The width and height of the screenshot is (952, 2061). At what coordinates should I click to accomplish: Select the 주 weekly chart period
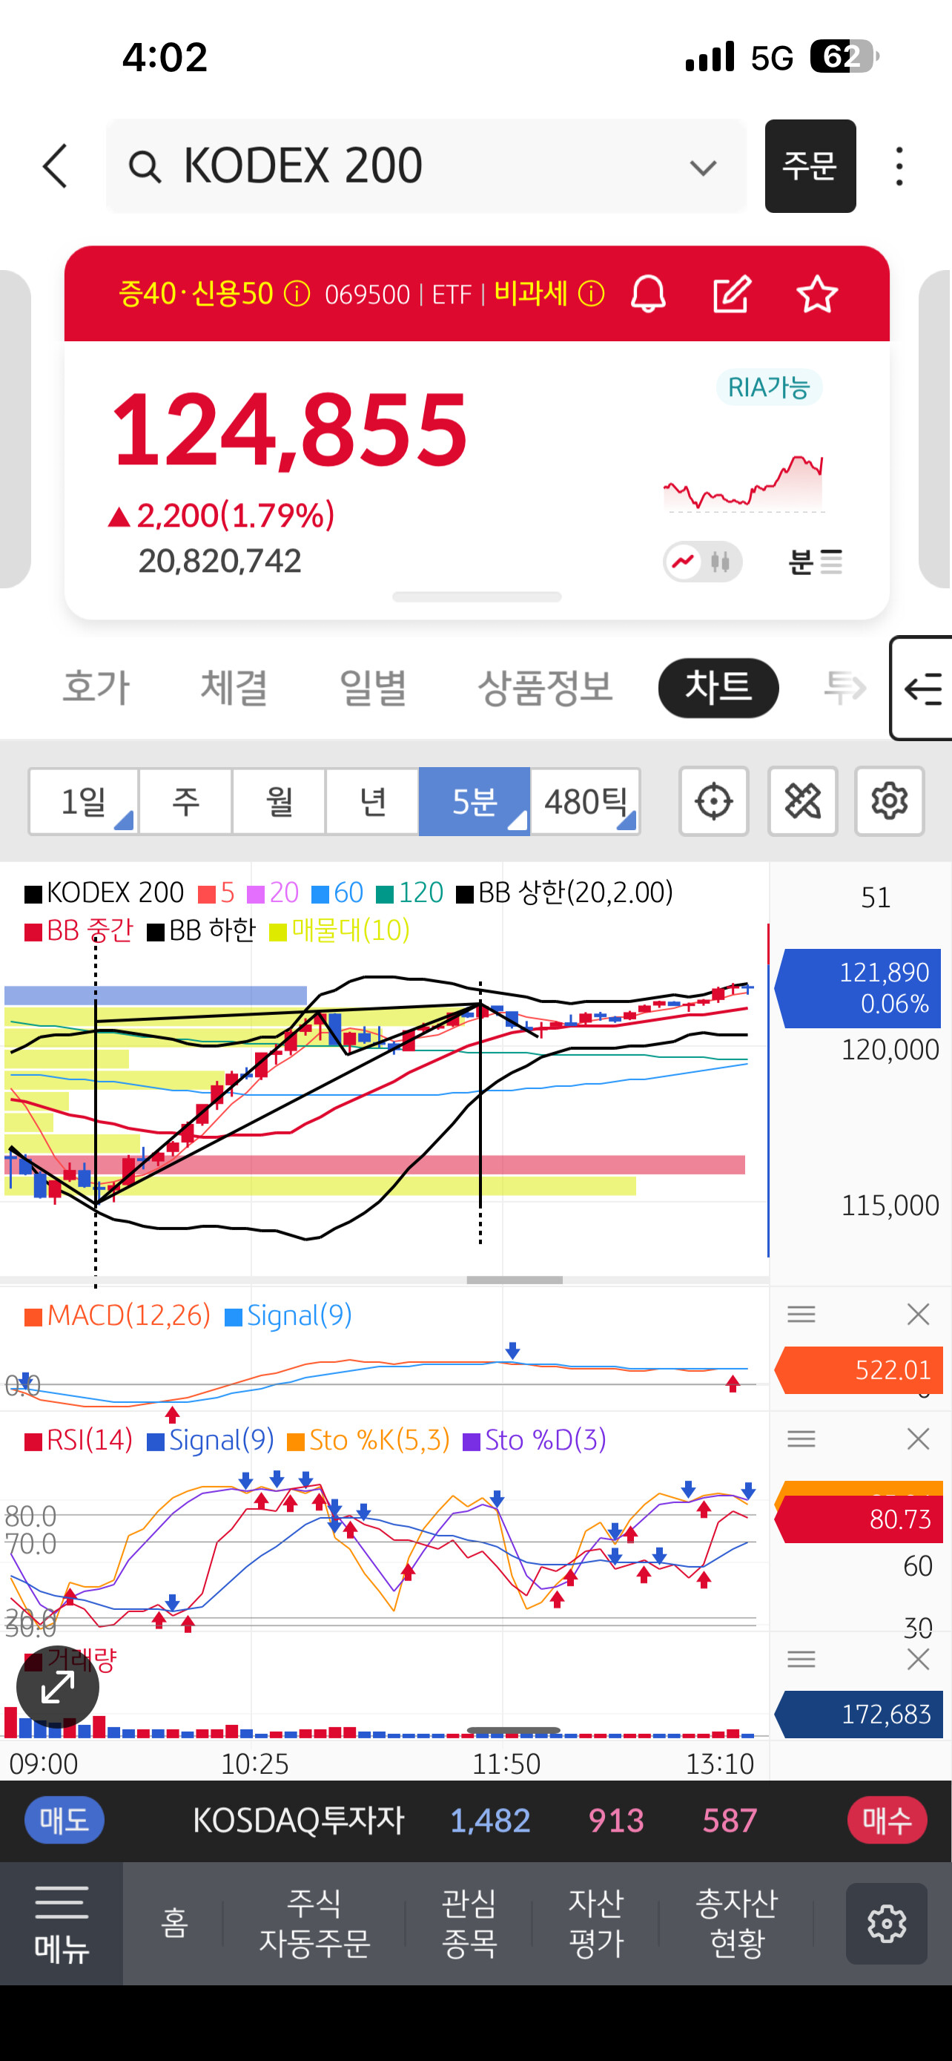click(185, 801)
